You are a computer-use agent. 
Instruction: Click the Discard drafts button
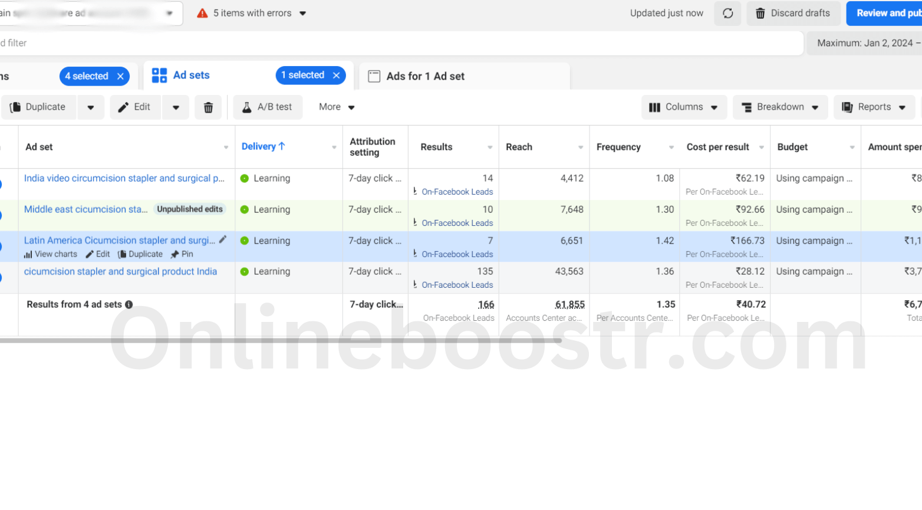point(792,13)
